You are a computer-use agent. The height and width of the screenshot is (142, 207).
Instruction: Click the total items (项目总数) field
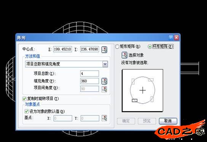click(89, 74)
